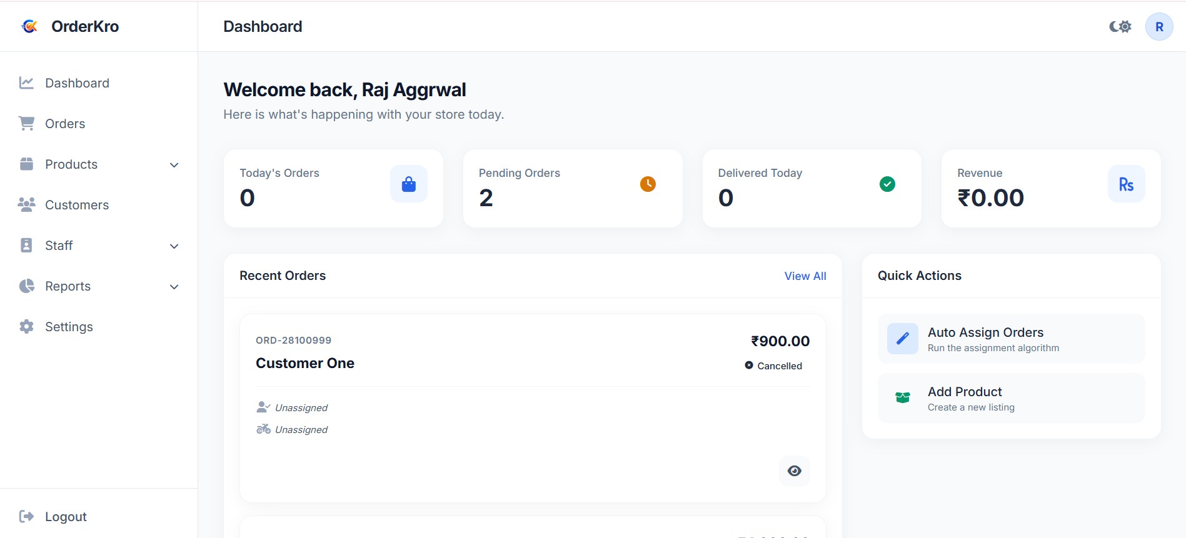Image resolution: width=1186 pixels, height=538 pixels.
Task: Click the Revenue value ₹0.00
Action: 990,198
